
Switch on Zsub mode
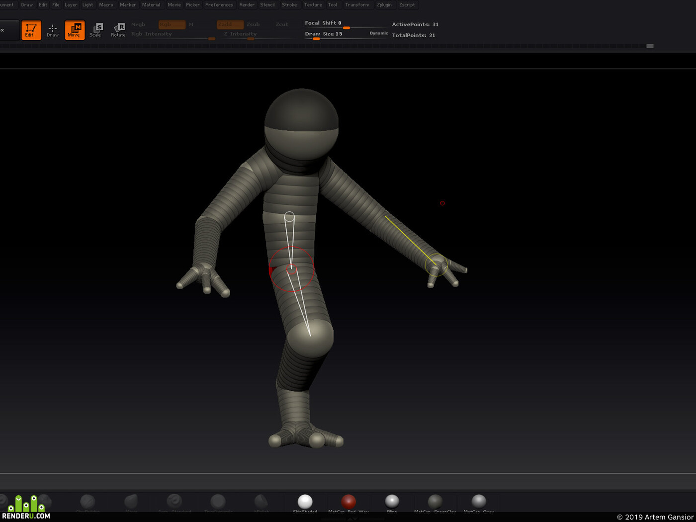(253, 24)
